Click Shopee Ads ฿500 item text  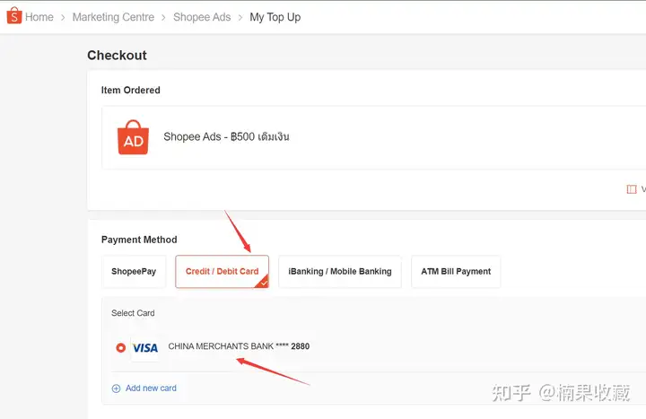(x=226, y=136)
